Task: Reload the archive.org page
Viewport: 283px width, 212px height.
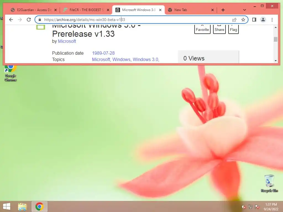Action: (29, 20)
